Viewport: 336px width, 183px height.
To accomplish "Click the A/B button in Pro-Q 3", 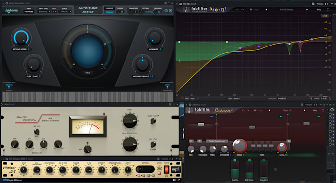I will point(251,10).
